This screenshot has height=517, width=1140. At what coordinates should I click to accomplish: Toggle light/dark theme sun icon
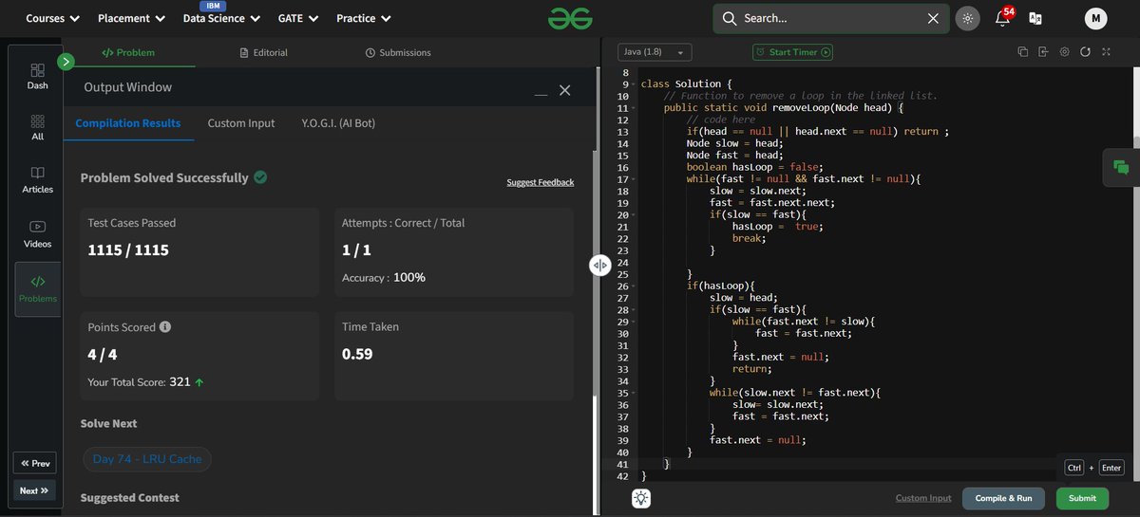coord(967,18)
